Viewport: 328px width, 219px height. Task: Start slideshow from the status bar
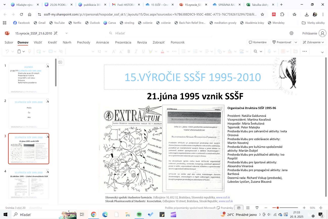coord(257,208)
